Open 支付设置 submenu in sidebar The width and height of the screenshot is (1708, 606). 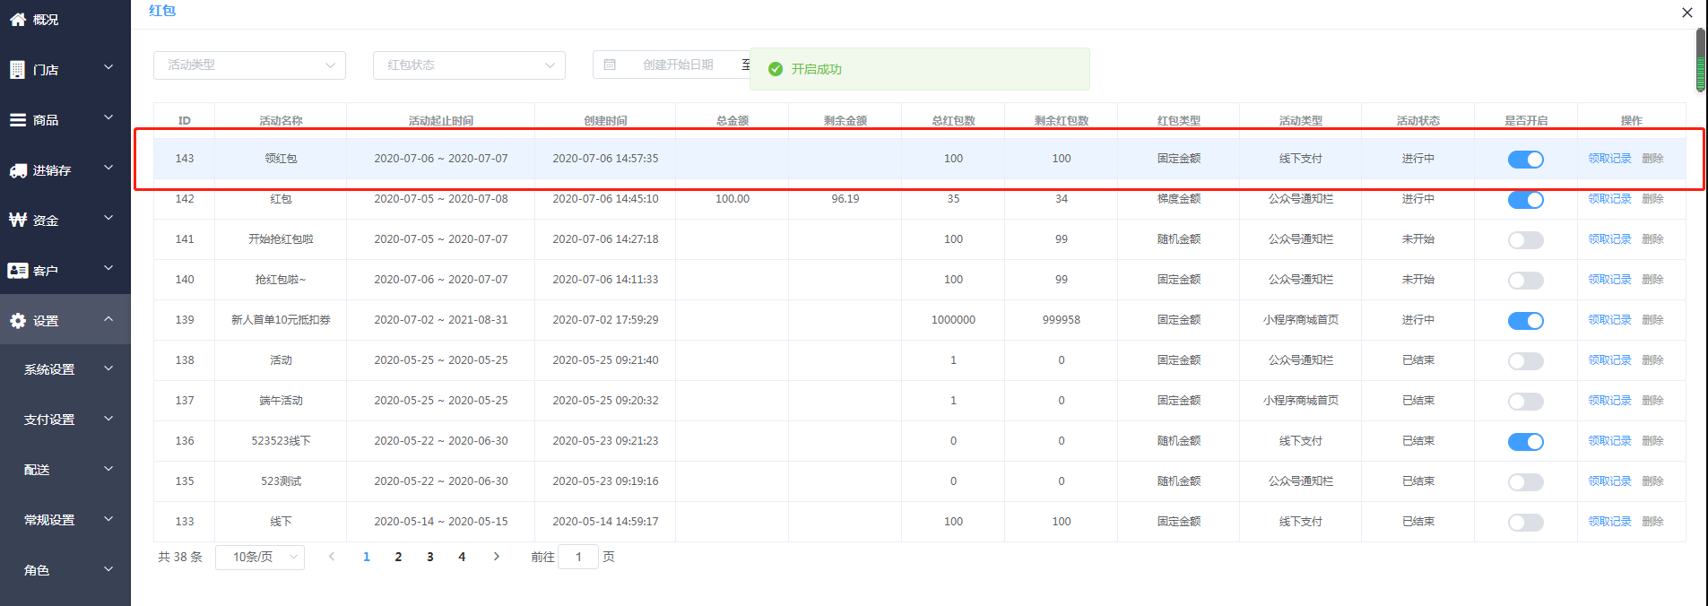[65, 420]
